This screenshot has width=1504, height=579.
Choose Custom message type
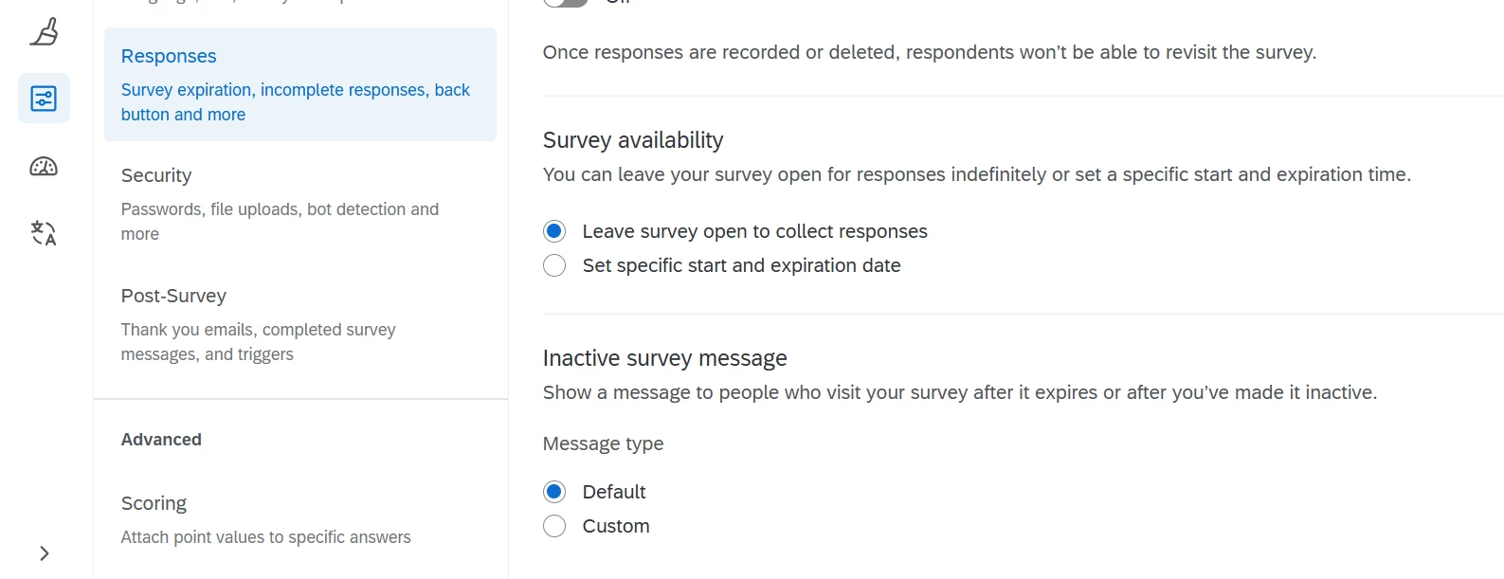(x=554, y=526)
